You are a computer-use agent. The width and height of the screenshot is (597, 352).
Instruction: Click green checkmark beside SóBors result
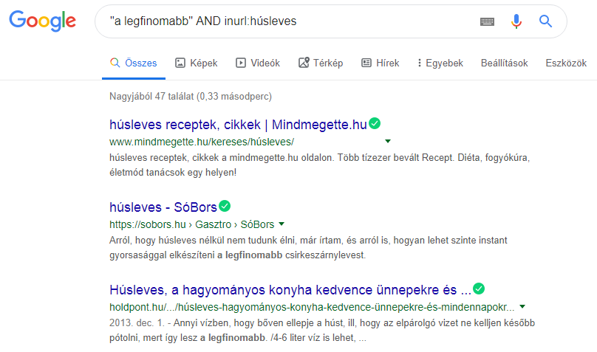coord(225,206)
